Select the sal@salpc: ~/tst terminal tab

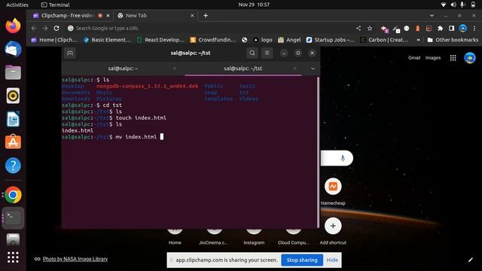click(243, 69)
